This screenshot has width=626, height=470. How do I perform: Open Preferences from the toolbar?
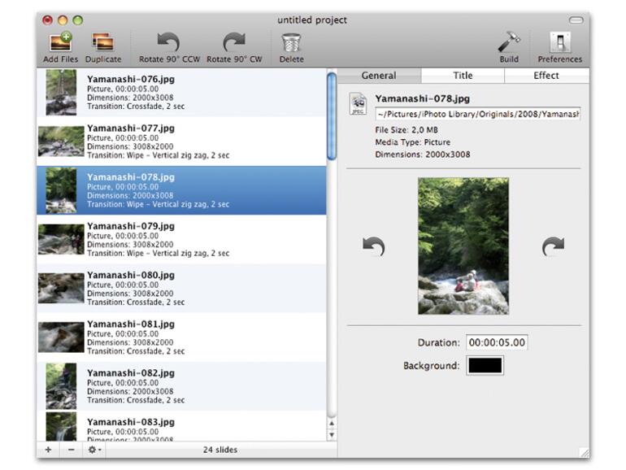pyautogui.click(x=559, y=42)
